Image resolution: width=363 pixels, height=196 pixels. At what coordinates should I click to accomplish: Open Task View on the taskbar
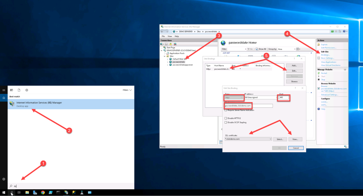click(19, 192)
